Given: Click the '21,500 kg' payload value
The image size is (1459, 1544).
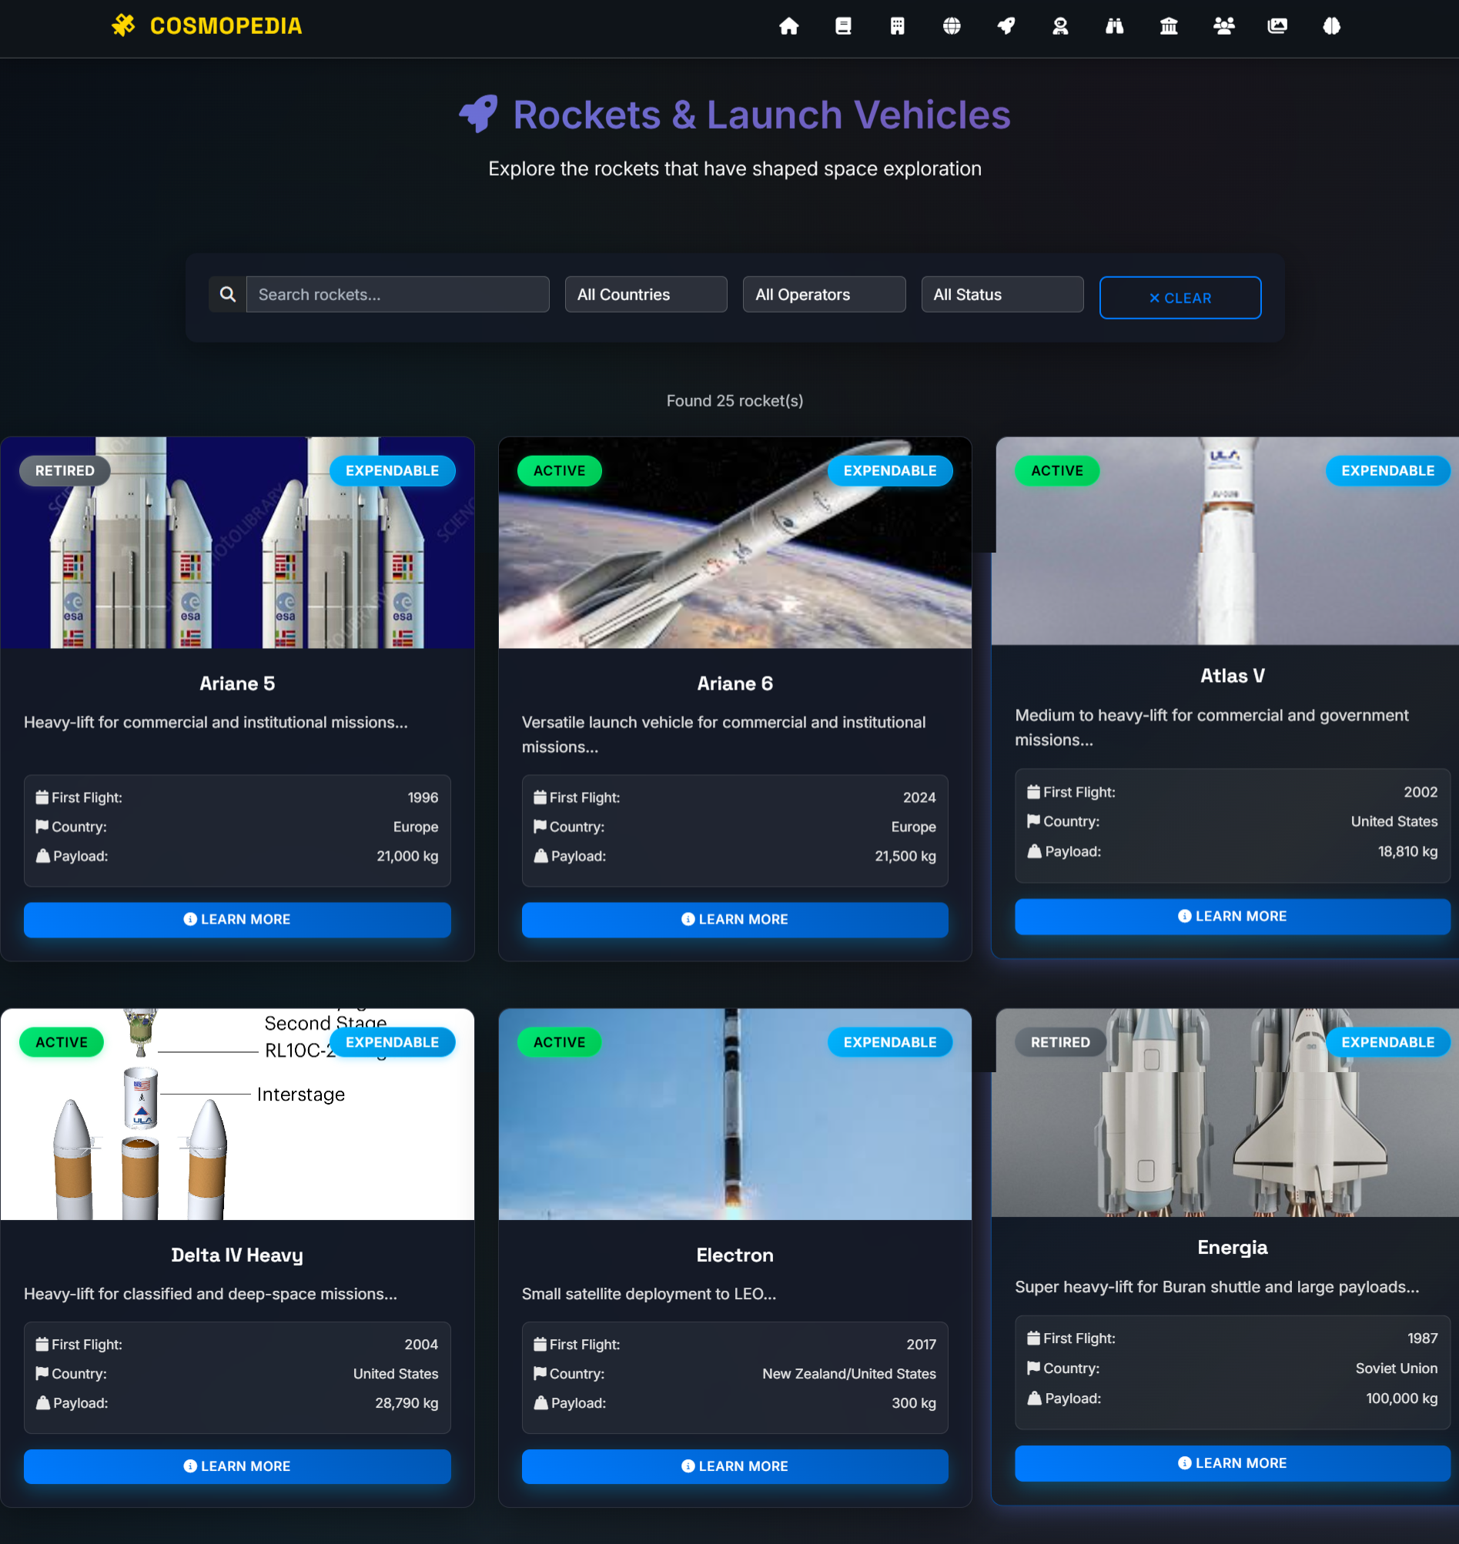Looking at the screenshot, I should pos(905,856).
